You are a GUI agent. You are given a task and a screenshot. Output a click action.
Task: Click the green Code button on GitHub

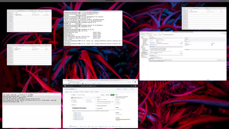pyautogui.click(x=112, y=95)
